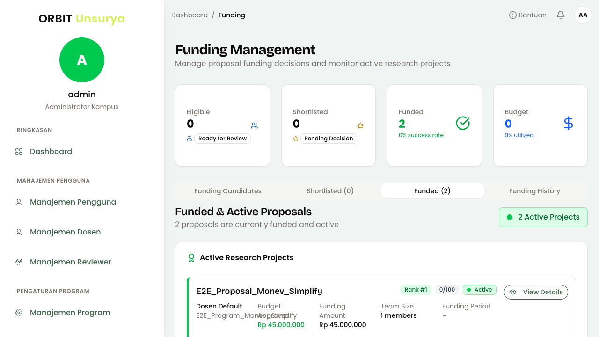Image resolution: width=599 pixels, height=337 pixels.
Task: Click the Bantuan help icon
Action: pos(513,15)
